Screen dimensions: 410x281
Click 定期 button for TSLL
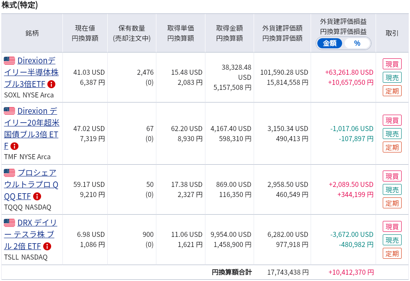point(392,253)
